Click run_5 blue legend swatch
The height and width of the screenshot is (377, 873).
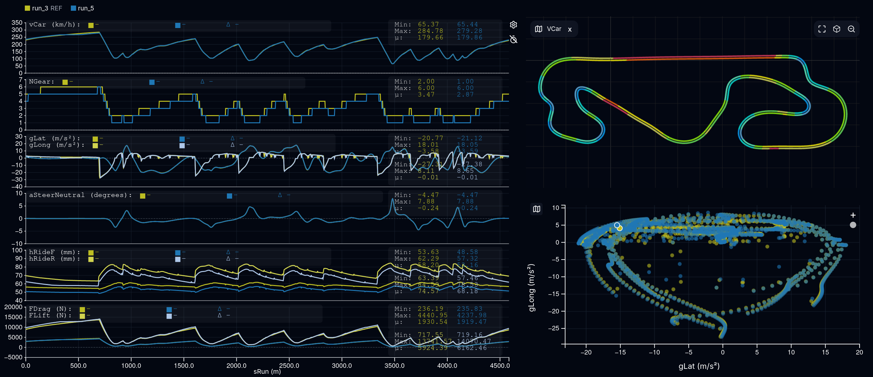coord(73,8)
